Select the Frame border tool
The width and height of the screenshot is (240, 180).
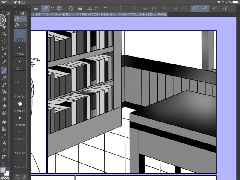(x=4, y=150)
